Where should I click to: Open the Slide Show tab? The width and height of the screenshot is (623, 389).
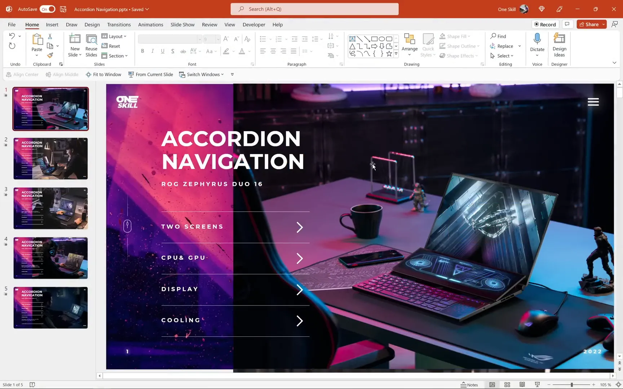click(x=182, y=24)
